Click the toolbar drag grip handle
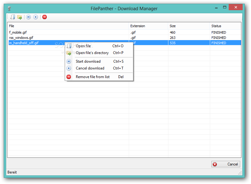 tap(7, 17)
